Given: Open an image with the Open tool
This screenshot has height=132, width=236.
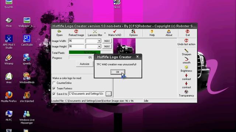Looking at the screenshot, I should 59,33.
